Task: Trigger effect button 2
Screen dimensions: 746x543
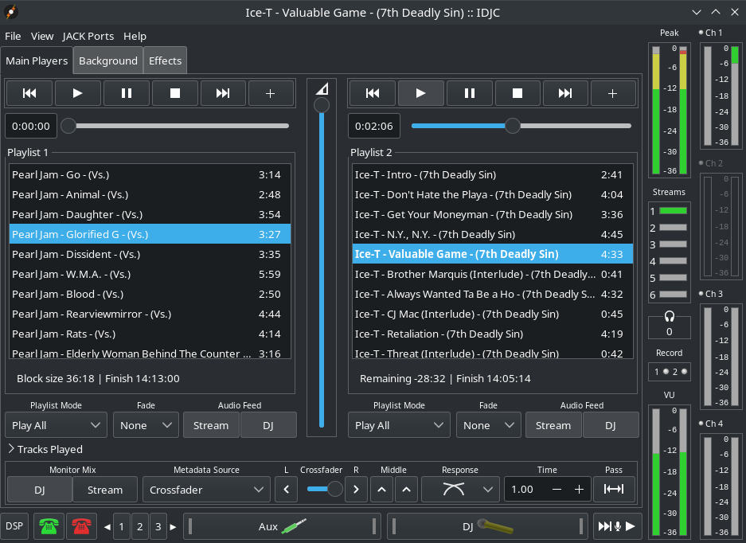Action: click(140, 526)
